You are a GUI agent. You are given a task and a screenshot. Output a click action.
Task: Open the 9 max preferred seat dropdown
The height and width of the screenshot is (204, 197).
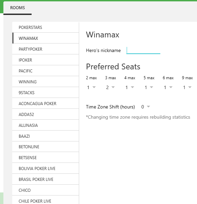coord(187,87)
